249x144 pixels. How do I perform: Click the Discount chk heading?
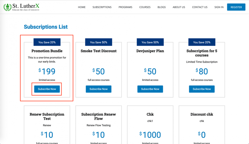pyautogui.click(x=202, y=114)
